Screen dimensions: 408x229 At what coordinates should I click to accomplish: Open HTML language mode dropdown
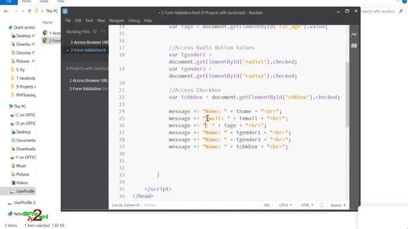(x=307, y=205)
